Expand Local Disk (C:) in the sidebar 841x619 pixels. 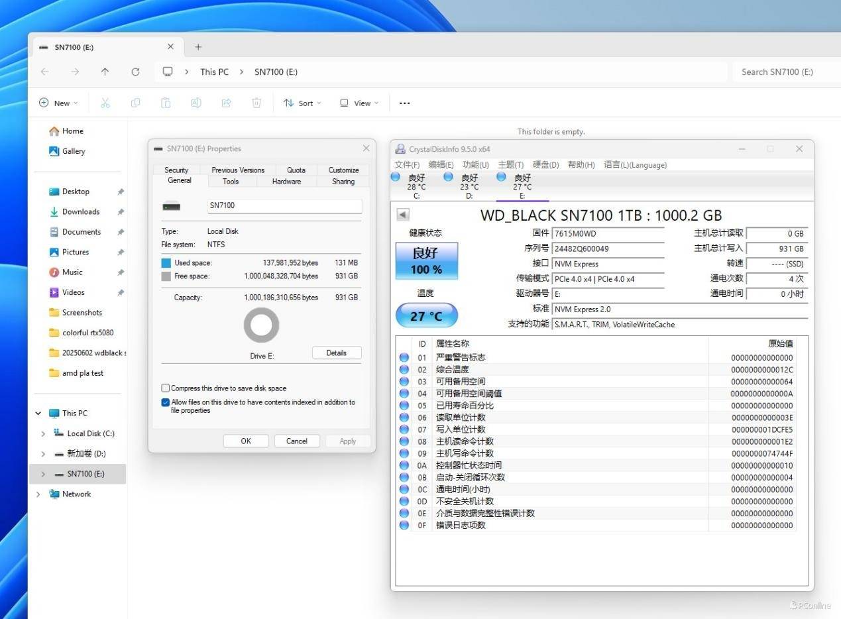click(x=43, y=433)
